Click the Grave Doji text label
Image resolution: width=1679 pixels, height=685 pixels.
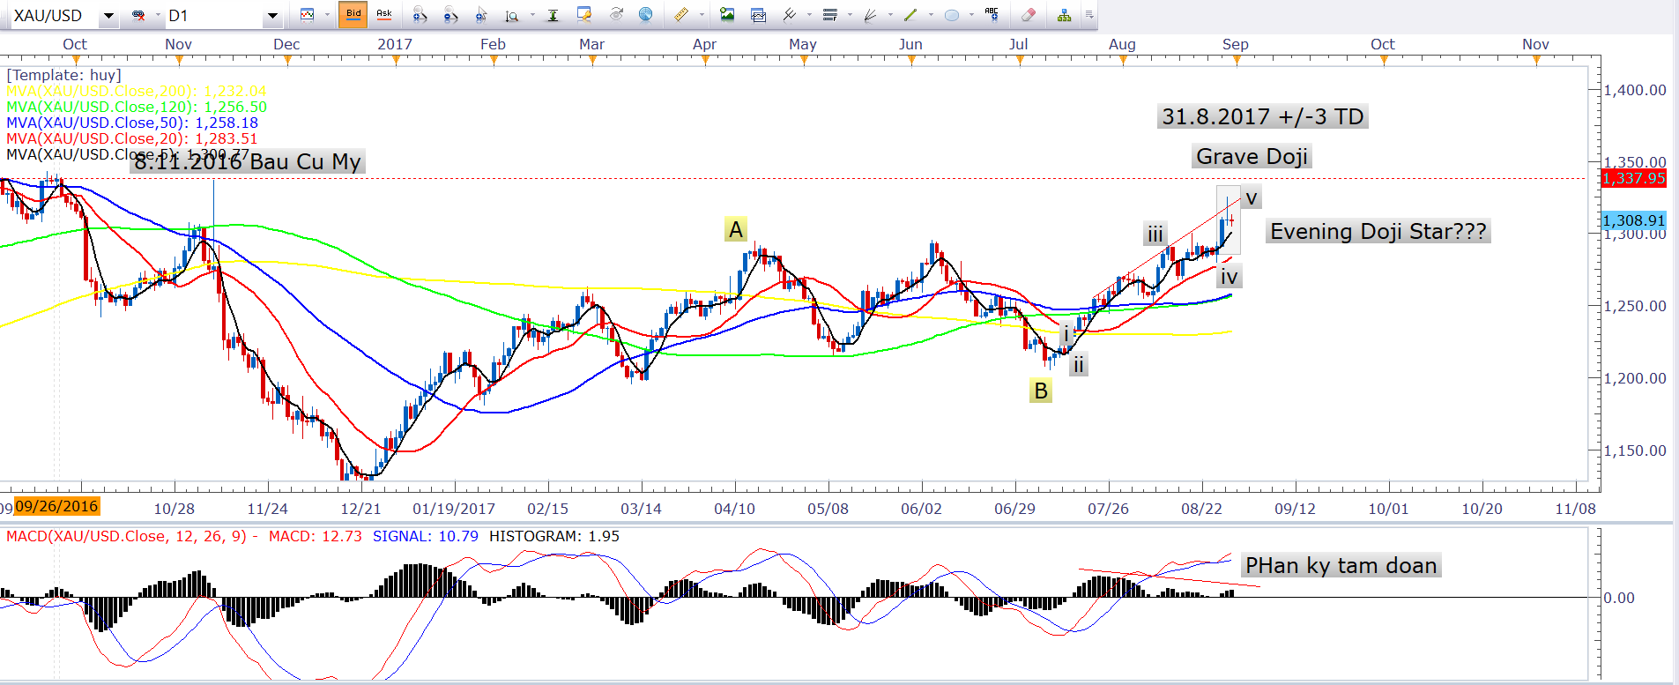(1252, 157)
